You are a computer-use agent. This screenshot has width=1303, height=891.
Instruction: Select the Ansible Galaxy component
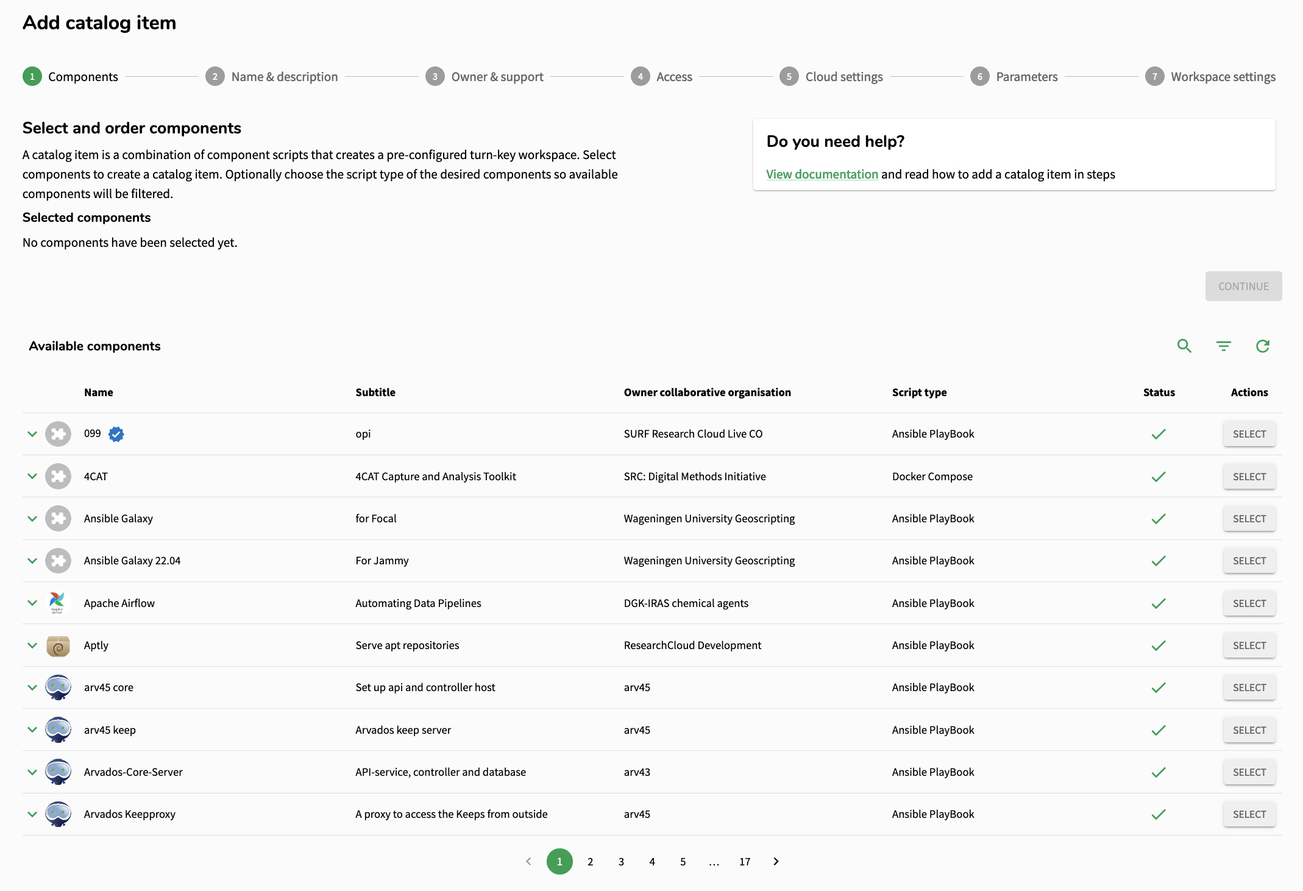click(1249, 519)
